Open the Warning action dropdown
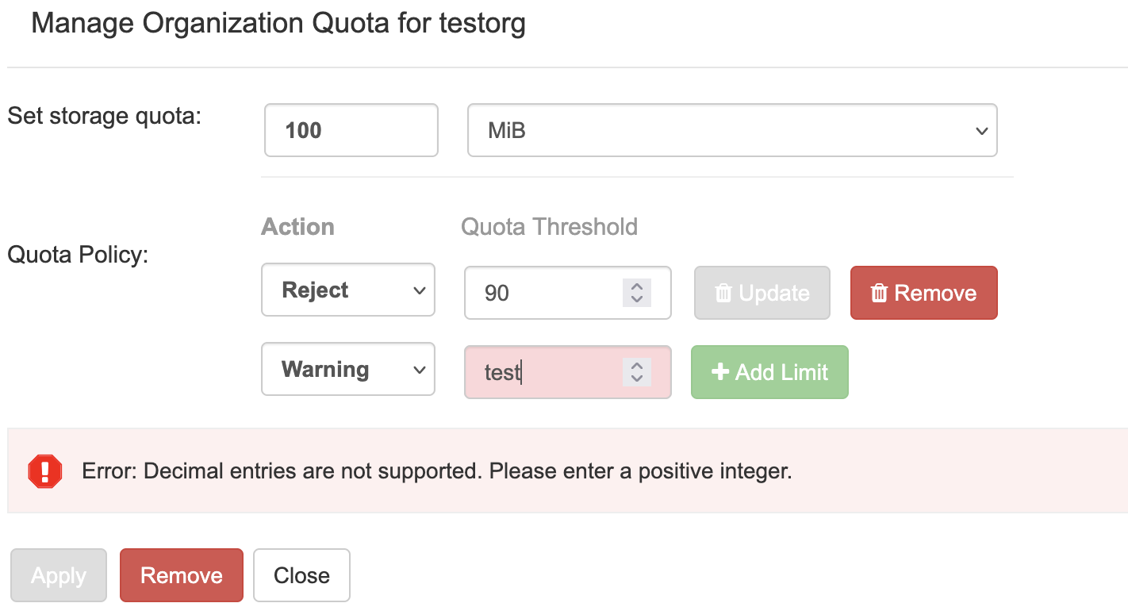Image resolution: width=1128 pixels, height=603 pixels. click(348, 370)
